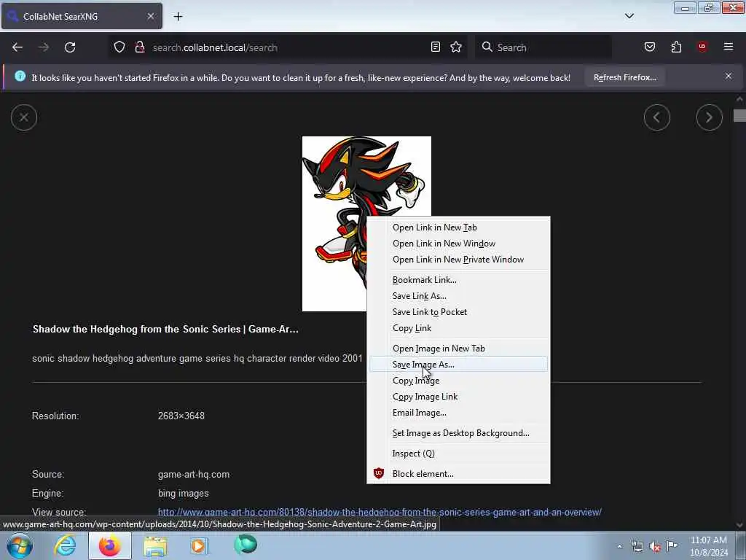Bookmark this page with the star

(x=456, y=47)
